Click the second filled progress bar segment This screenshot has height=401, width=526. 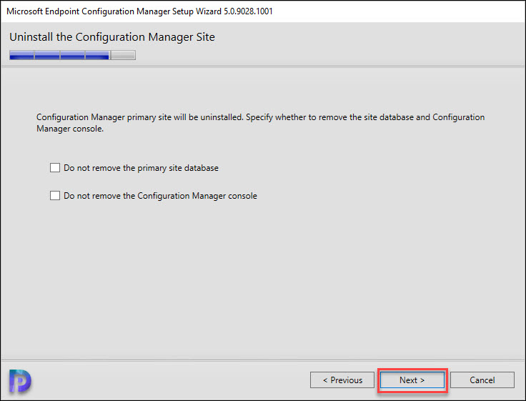click(x=47, y=55)
